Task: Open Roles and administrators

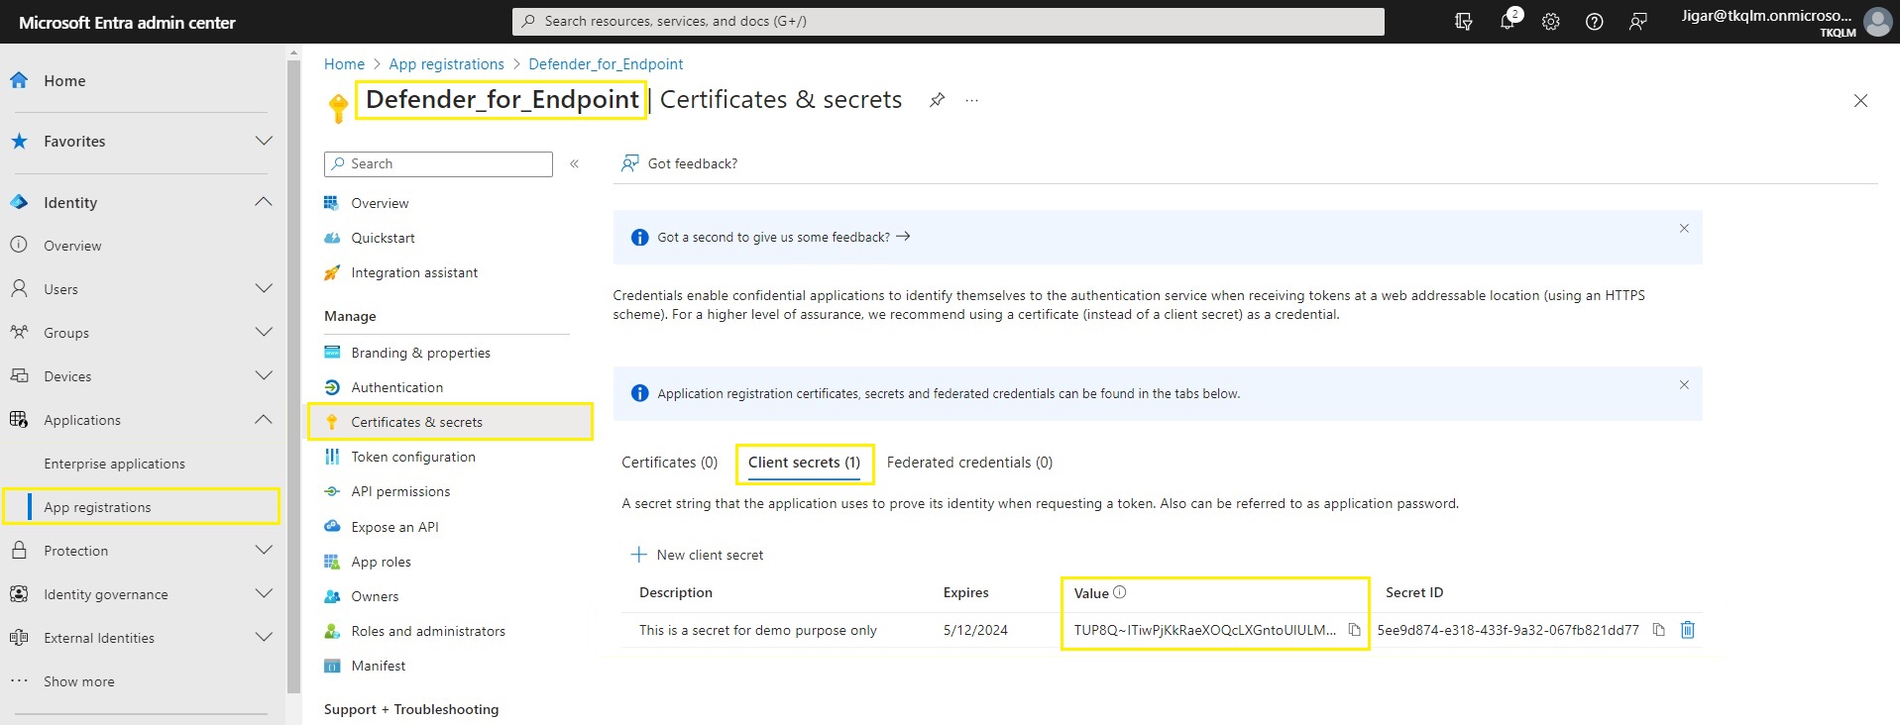Action: (x=428, y=631)
